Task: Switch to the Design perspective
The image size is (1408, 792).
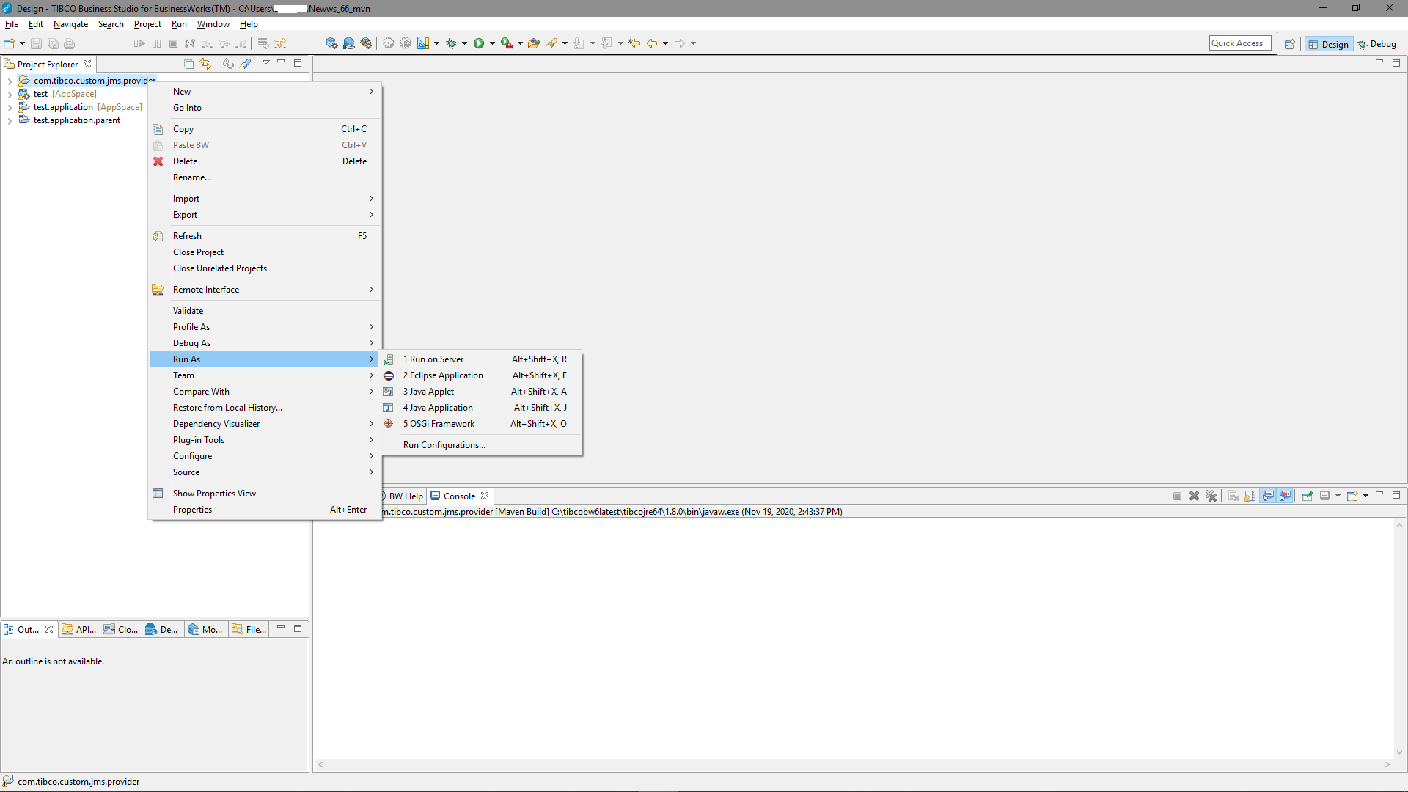Action: click(1328, 44)
